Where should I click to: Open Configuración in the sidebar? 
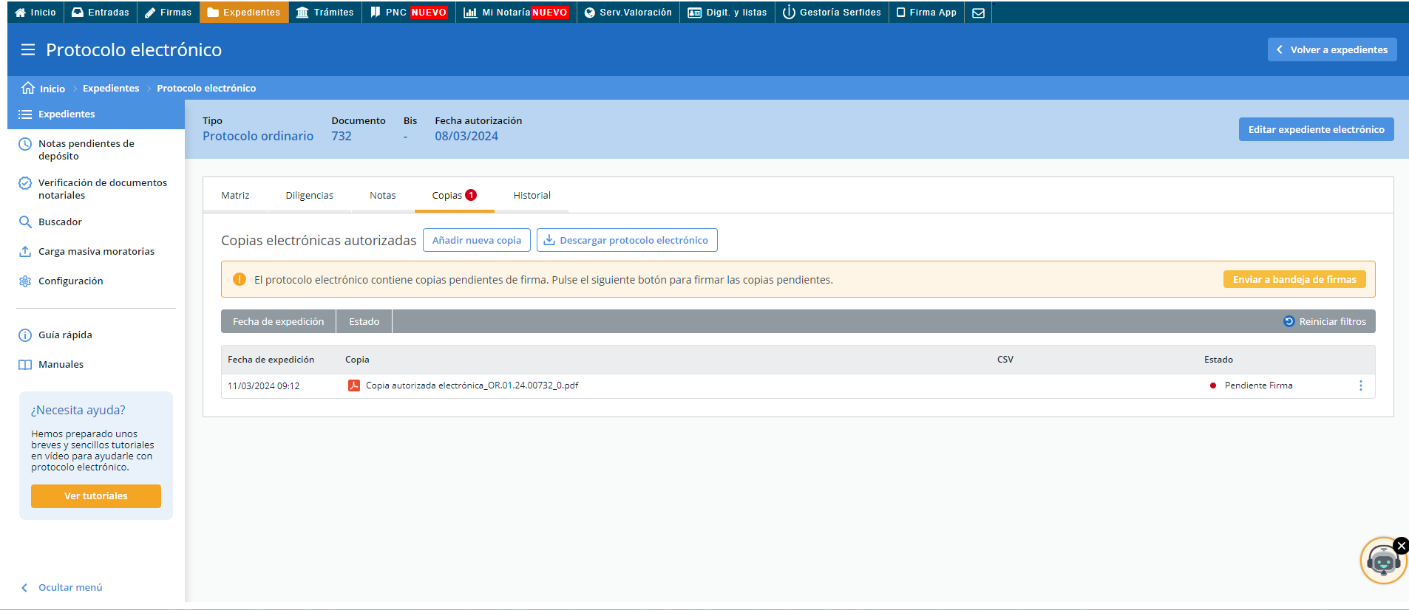coord(70,281)
